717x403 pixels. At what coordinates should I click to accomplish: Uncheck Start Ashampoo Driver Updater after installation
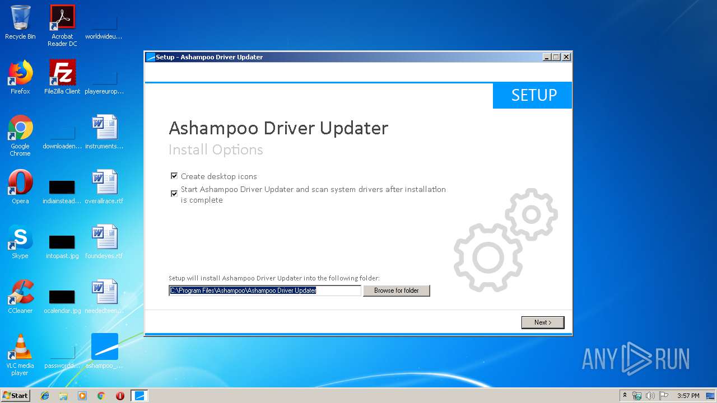tap(174, 194)
